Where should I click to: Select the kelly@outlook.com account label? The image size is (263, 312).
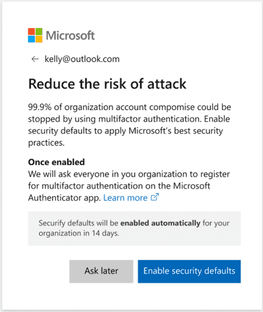pos(82,59)
